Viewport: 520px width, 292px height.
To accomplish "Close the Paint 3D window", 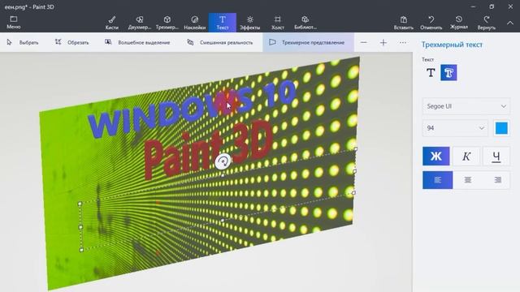I will (510, 6).
